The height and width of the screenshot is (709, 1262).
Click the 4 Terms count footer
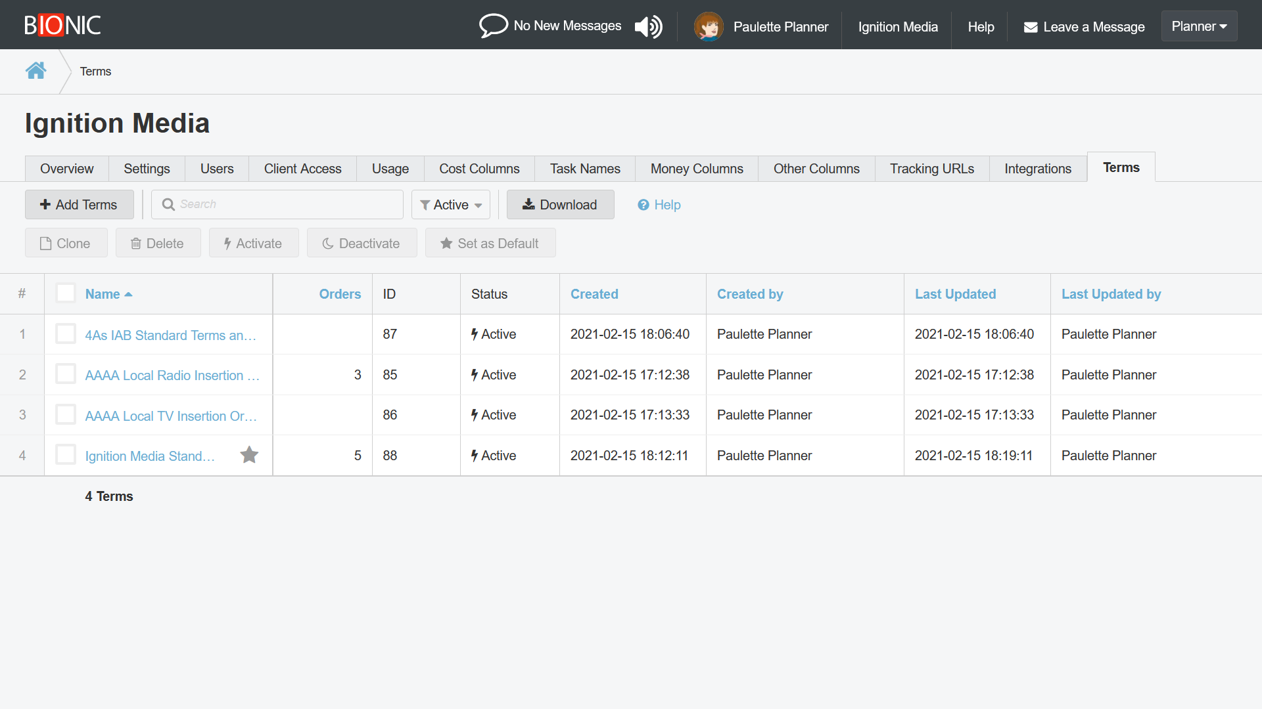109,496
